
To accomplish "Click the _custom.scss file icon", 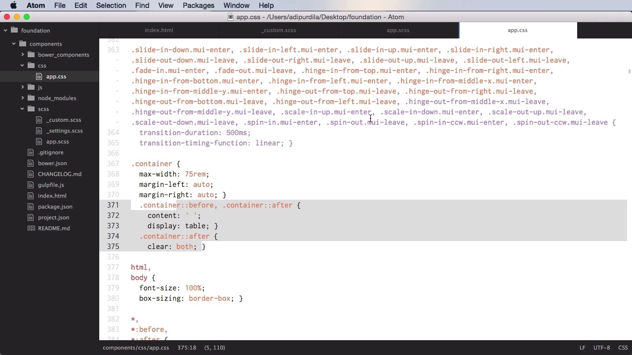I will (x=39, y=120).
